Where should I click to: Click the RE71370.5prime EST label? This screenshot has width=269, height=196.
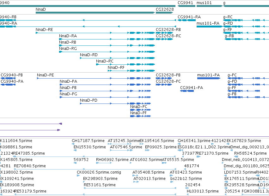(212, 153)
